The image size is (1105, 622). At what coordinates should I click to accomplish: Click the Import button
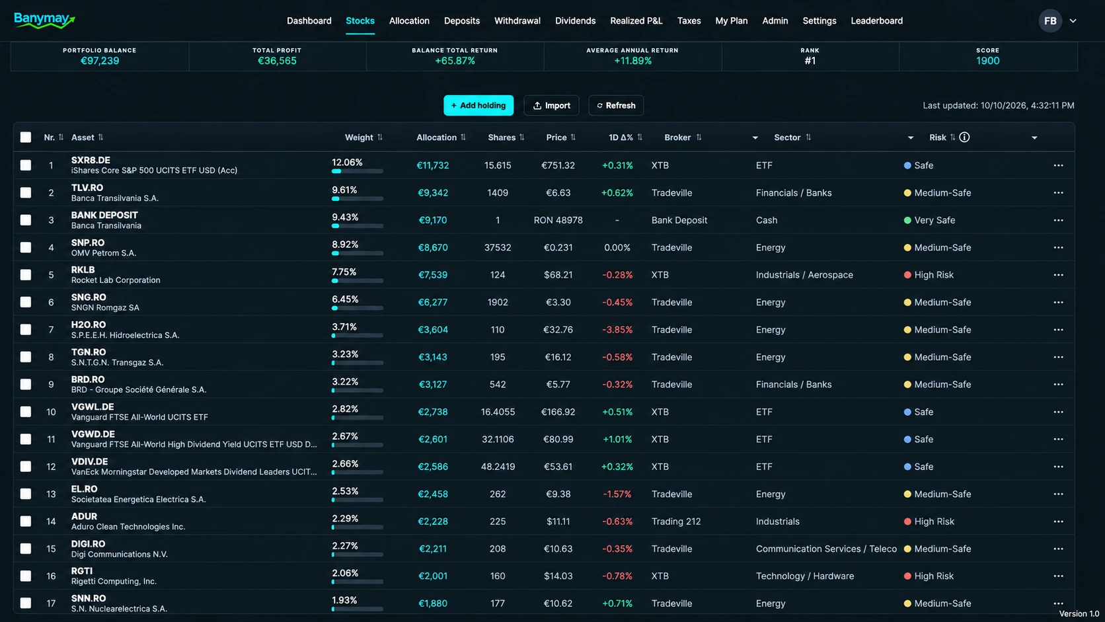[x=551, y=105]
